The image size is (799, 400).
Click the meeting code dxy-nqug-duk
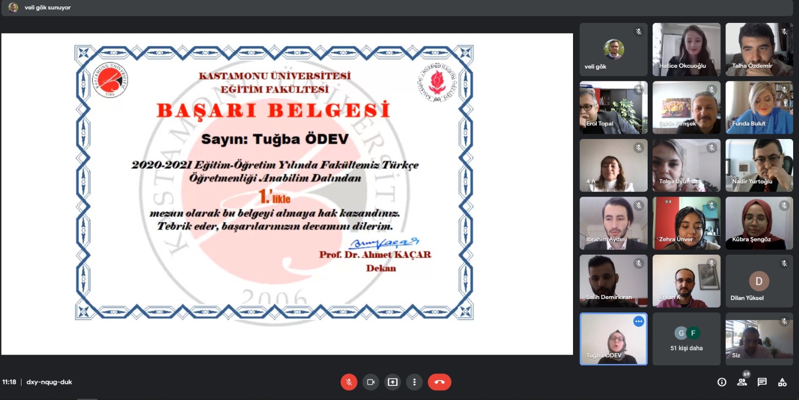[x=49, y=382]
